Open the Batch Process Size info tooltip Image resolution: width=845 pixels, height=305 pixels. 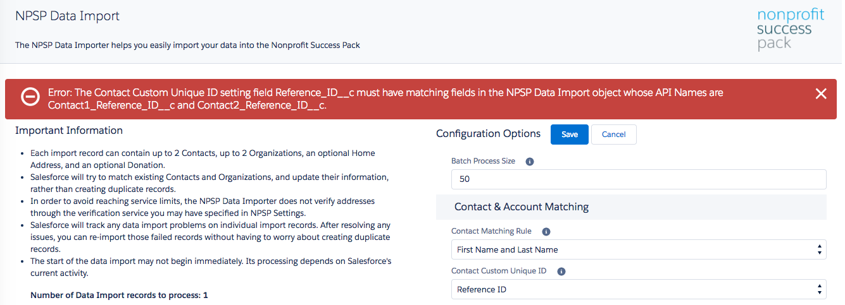coord(530,162)
